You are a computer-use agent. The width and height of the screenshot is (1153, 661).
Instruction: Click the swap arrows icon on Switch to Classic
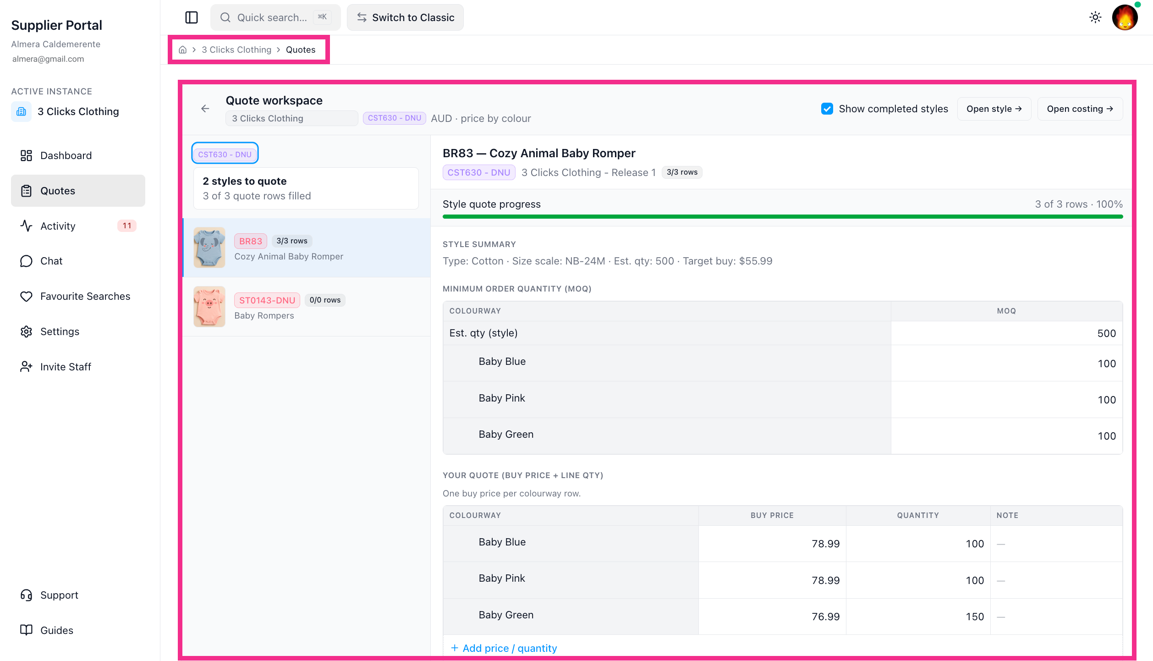coord(362,17)
